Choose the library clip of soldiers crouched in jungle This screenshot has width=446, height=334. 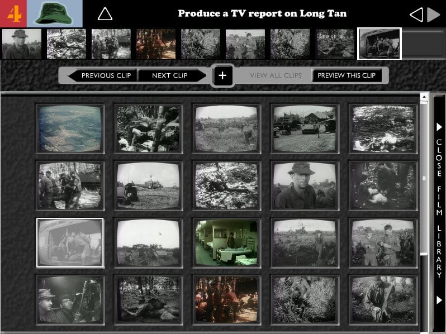[x=149, y=129]
